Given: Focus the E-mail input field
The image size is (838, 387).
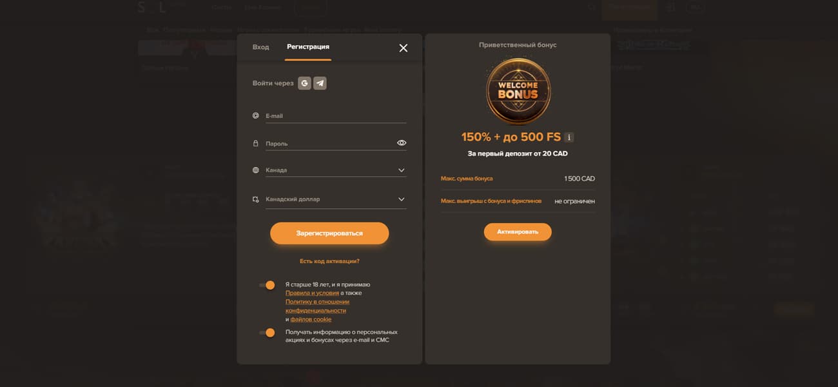Looking at the screenshot, I should [x=336, y=115].
